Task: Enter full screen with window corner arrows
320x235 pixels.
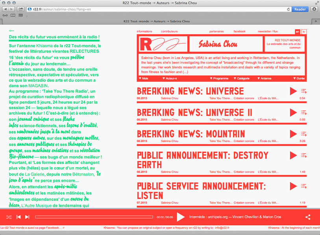Action: pyautogui.click(x=316, y=3)
